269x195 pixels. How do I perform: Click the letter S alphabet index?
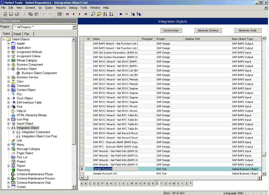coord(157,183)
